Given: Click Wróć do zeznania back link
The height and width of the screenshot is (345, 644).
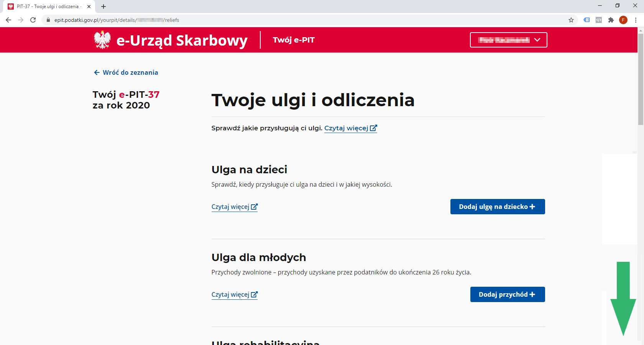Looking at the screenshot, I should [x=126, y=72].
